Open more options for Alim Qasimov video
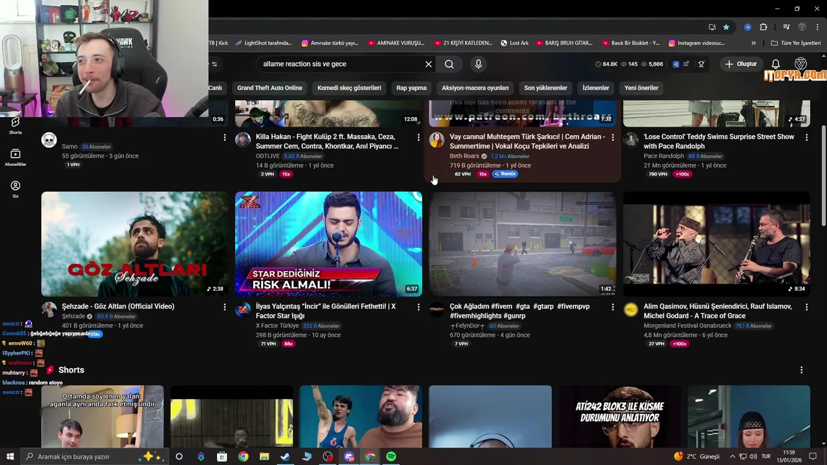The image size is (827, 465). [x=806, y=307]
